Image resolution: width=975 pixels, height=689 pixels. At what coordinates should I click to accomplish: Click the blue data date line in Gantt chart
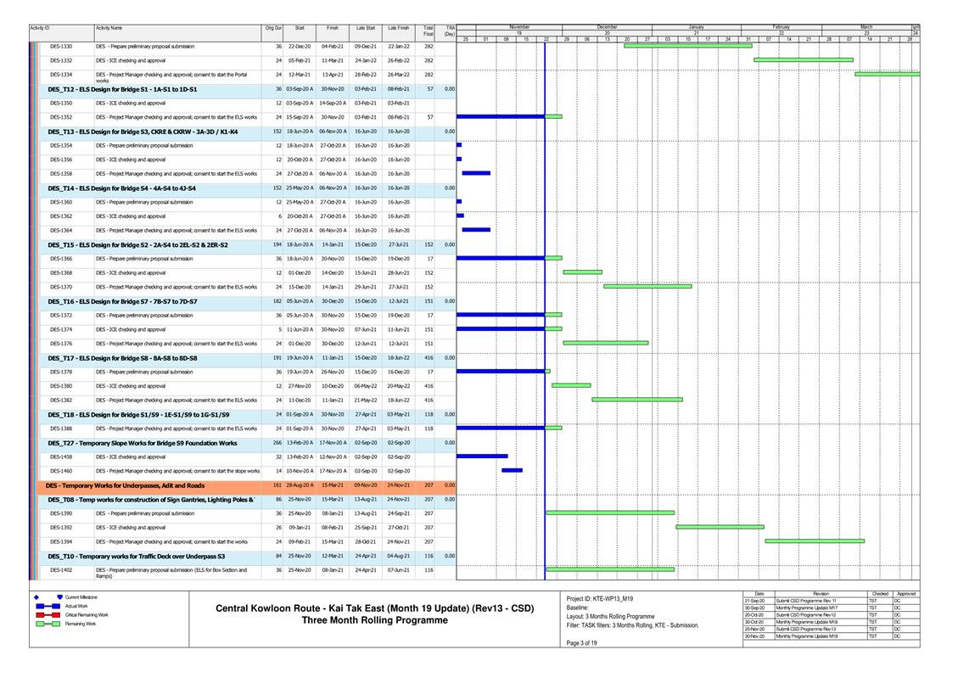pyautogui.click(x=545, y=339)
